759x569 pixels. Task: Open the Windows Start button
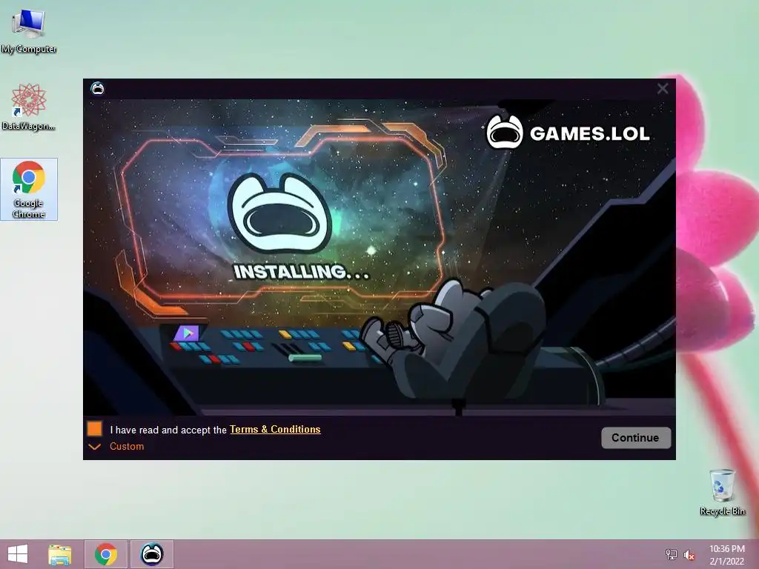pos(18,554)
